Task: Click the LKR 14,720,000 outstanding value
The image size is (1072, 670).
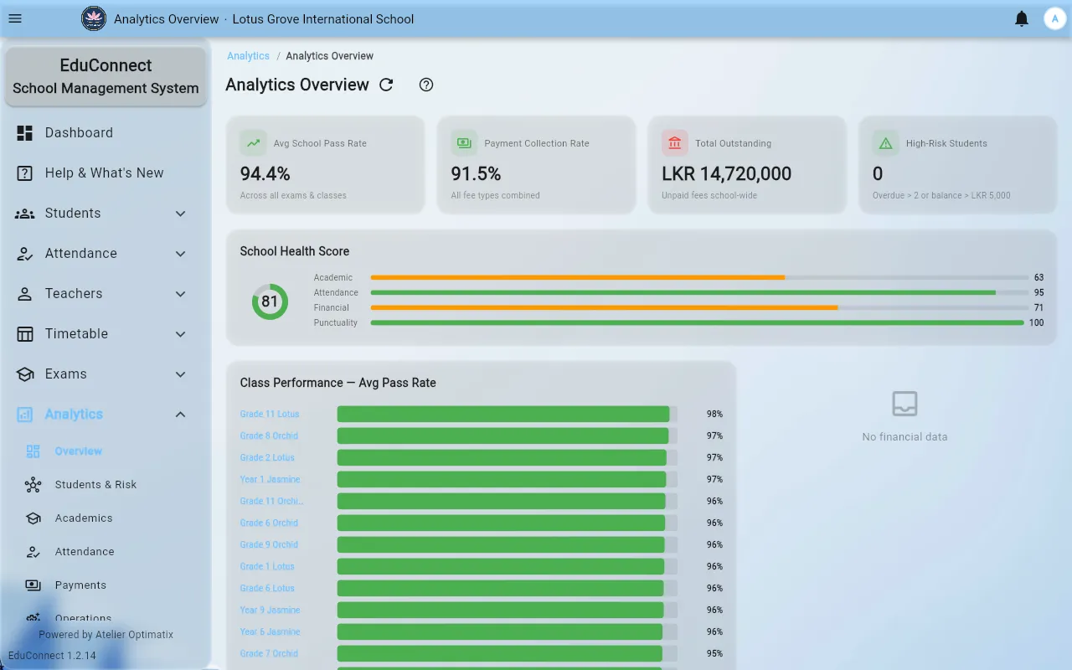Action: point(726,173)
